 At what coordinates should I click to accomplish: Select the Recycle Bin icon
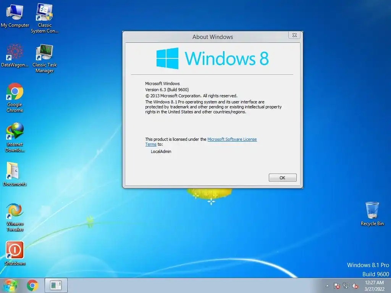[x=372, y=214]
